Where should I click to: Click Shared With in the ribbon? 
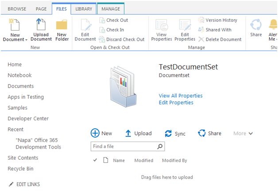(x=215, y=30)
